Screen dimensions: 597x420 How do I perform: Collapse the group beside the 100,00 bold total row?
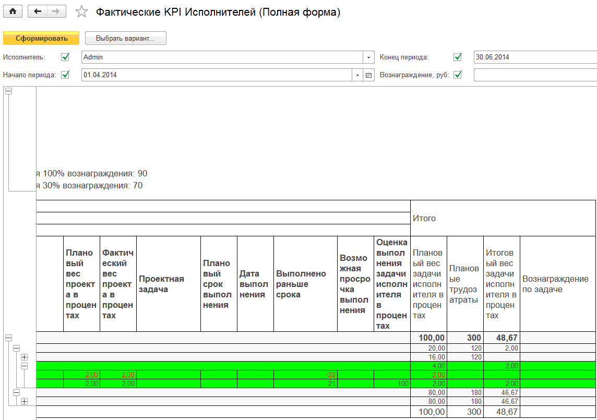coord(8,338)
